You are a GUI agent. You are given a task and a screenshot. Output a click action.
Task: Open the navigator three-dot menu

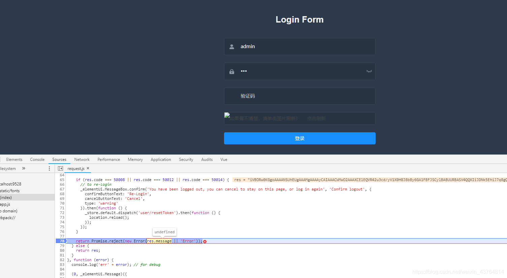[x=49, y=168]
